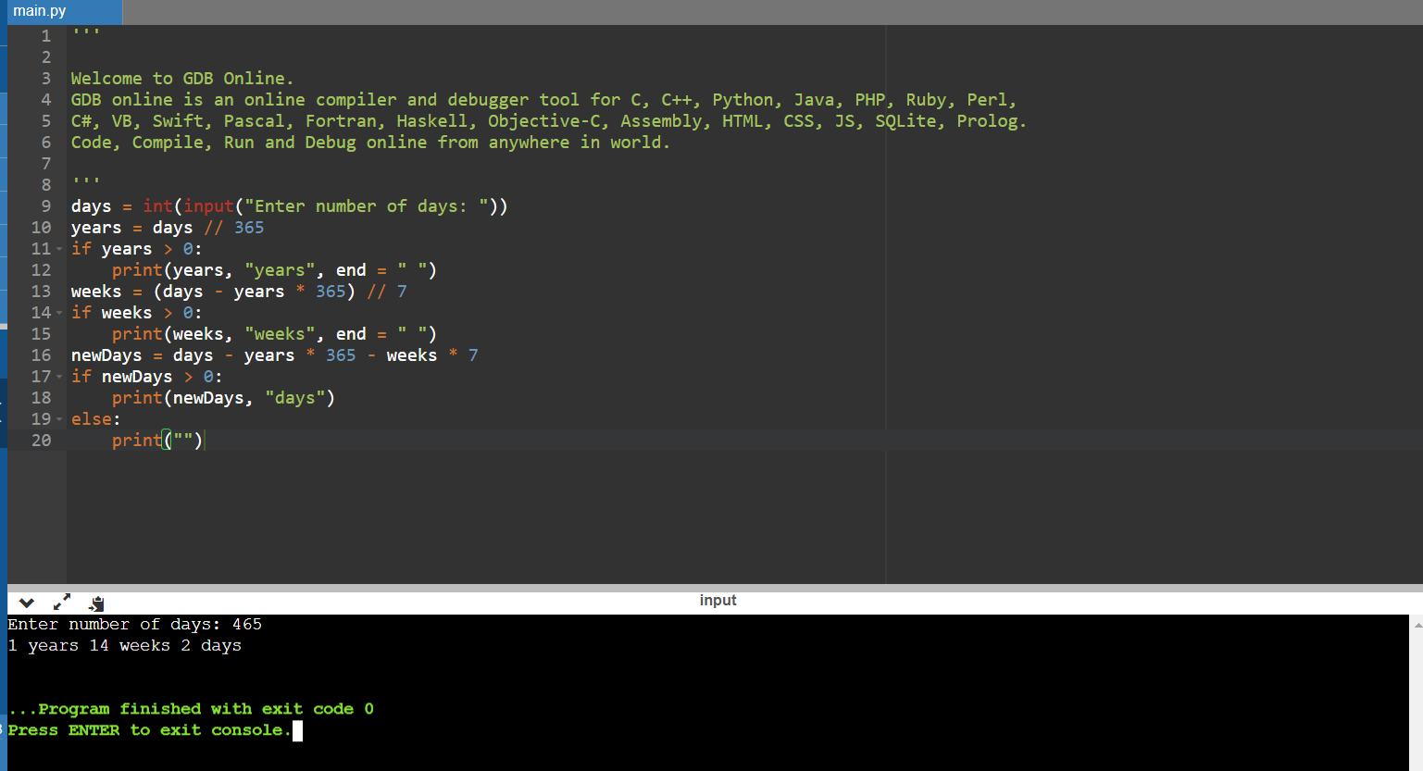Place cursor after print("") on line 20

pos(204,441)
